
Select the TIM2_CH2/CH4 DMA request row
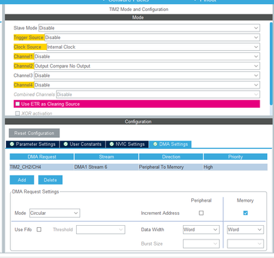pos(138,167)
